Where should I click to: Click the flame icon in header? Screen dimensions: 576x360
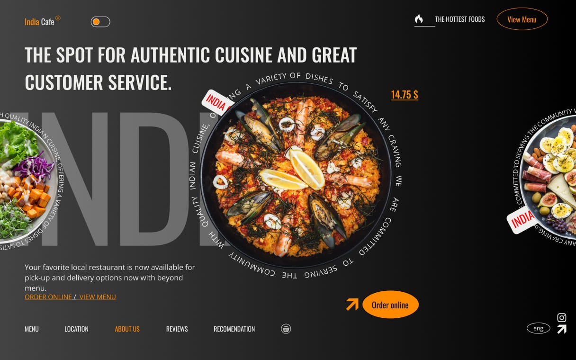[419, 19]
